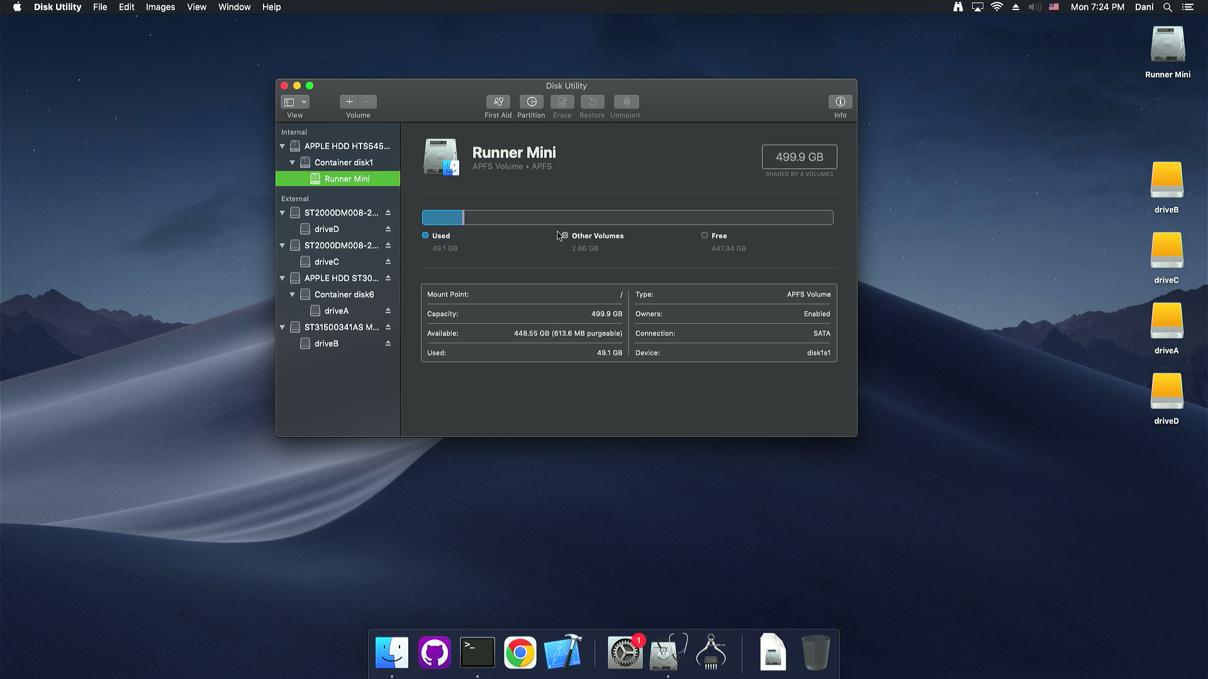
Task: Open the Images menu
Action: click(160, 7)
